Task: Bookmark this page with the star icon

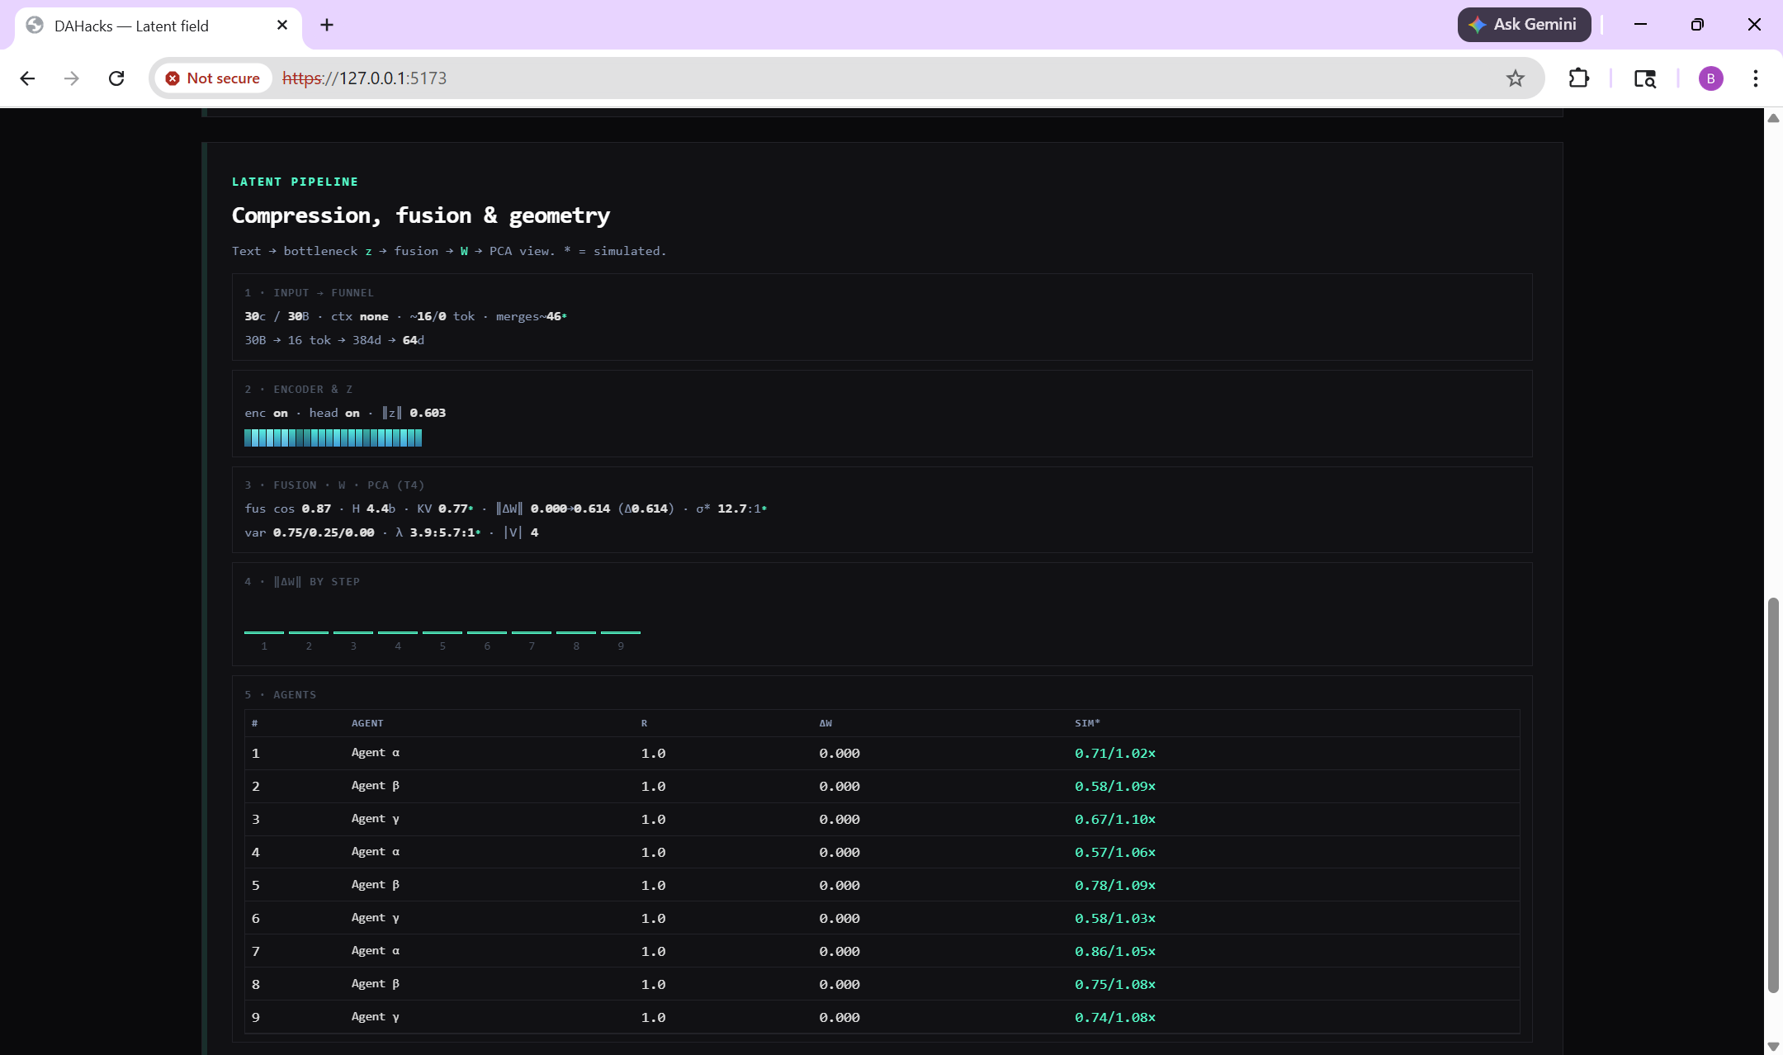Action: pos(1515,78)
